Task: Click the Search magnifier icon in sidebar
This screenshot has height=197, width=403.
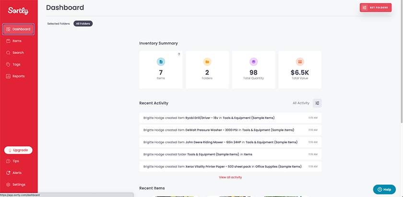Action: click(8, 53)
